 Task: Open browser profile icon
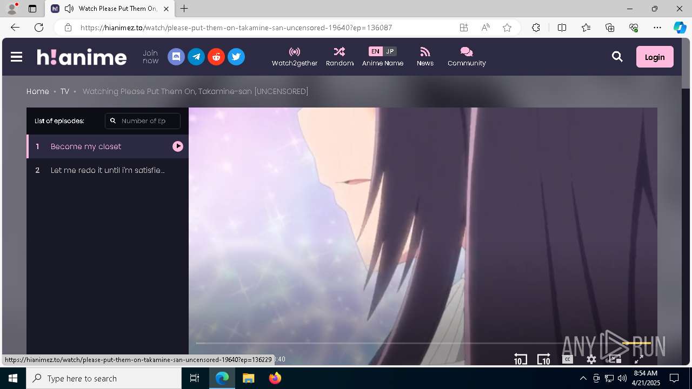click(x=12, y=9)
